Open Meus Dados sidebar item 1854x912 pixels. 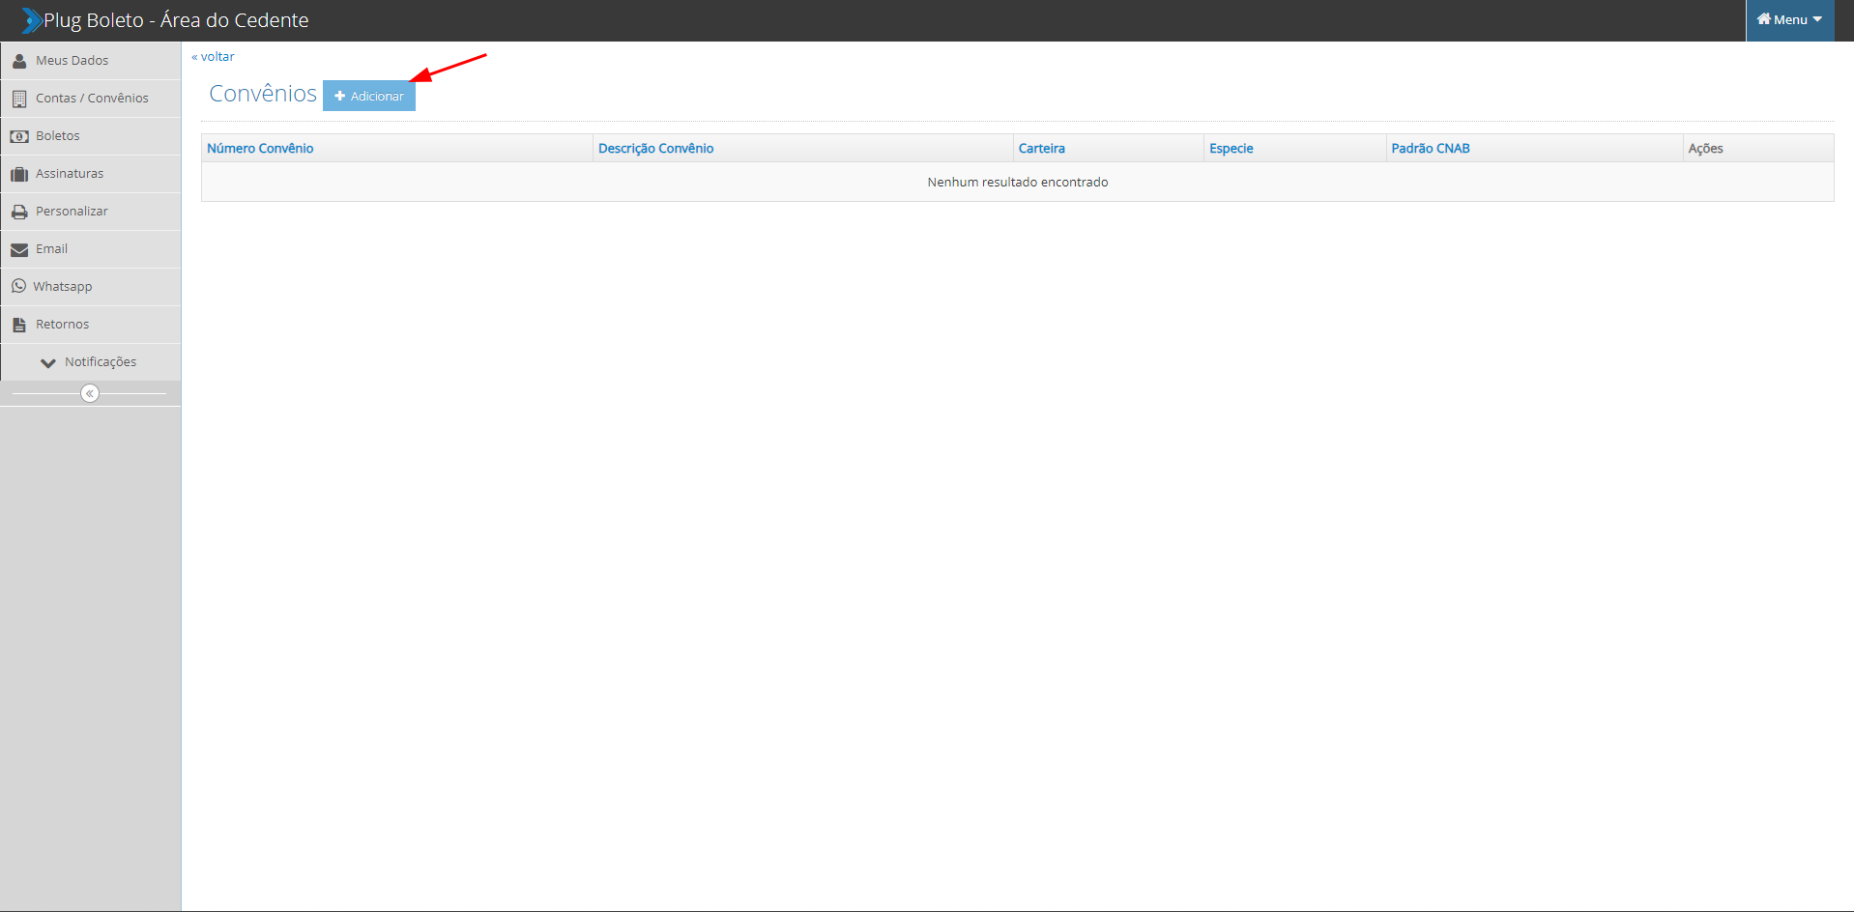tap(91, 61)
